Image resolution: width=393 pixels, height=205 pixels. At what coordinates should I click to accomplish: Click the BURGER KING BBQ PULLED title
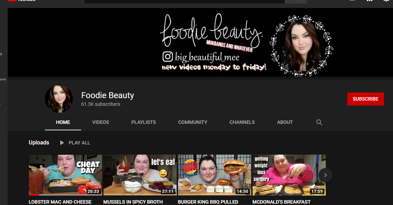208,202
